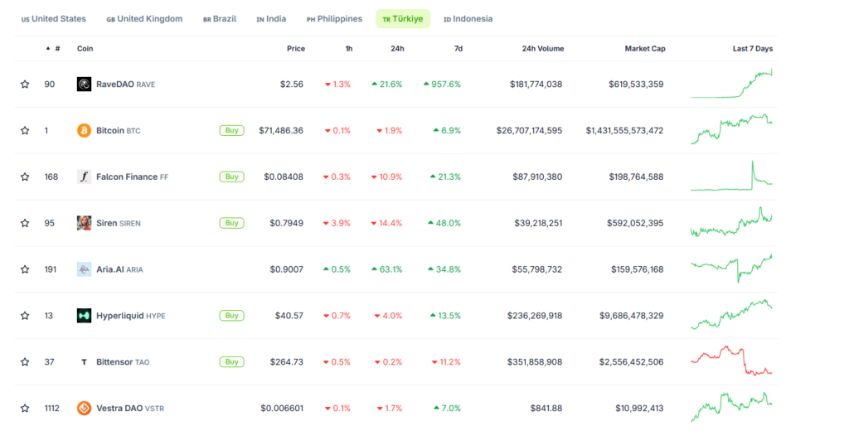Select the Indonesia country tab
Image resolution: width=849 pixels, height=431 pixels.
click(x=468, y=19)
